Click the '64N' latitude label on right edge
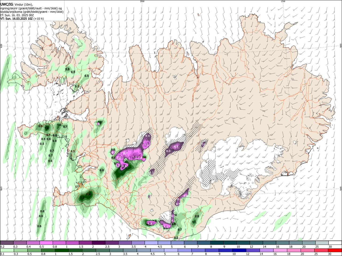 click(341, 188)
